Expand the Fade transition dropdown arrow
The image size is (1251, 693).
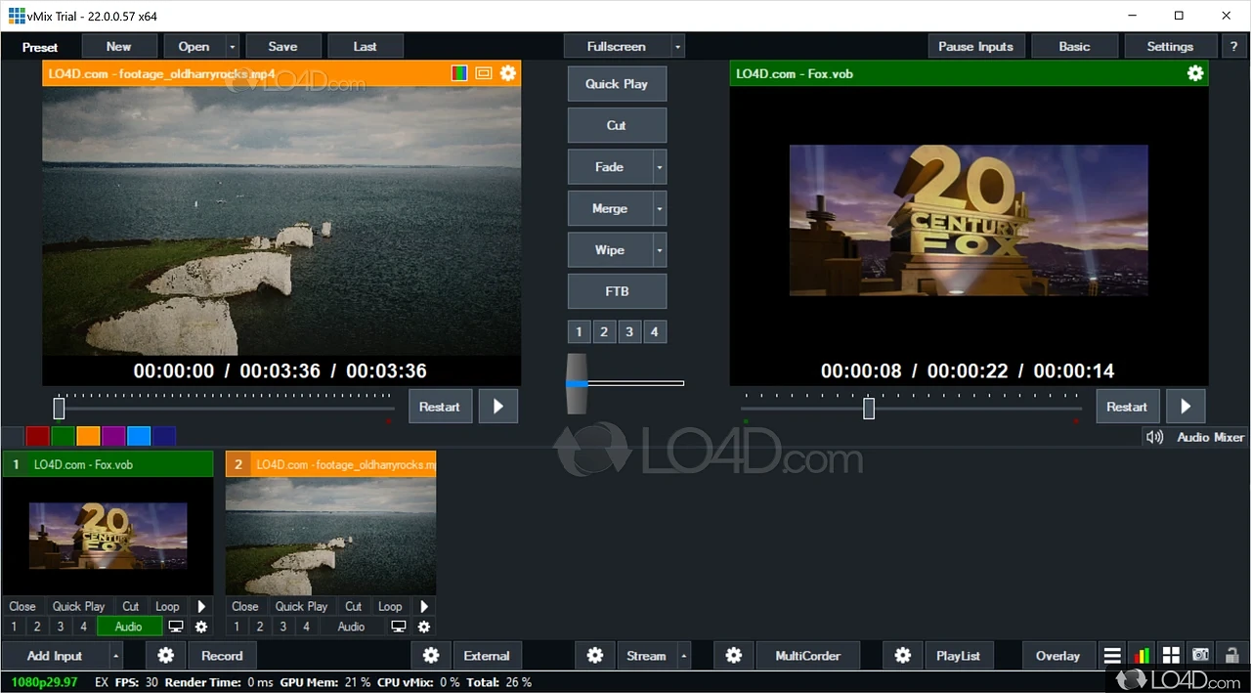click(658, 166)
